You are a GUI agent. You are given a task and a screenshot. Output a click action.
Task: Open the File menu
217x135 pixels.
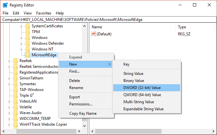point(5,13)
